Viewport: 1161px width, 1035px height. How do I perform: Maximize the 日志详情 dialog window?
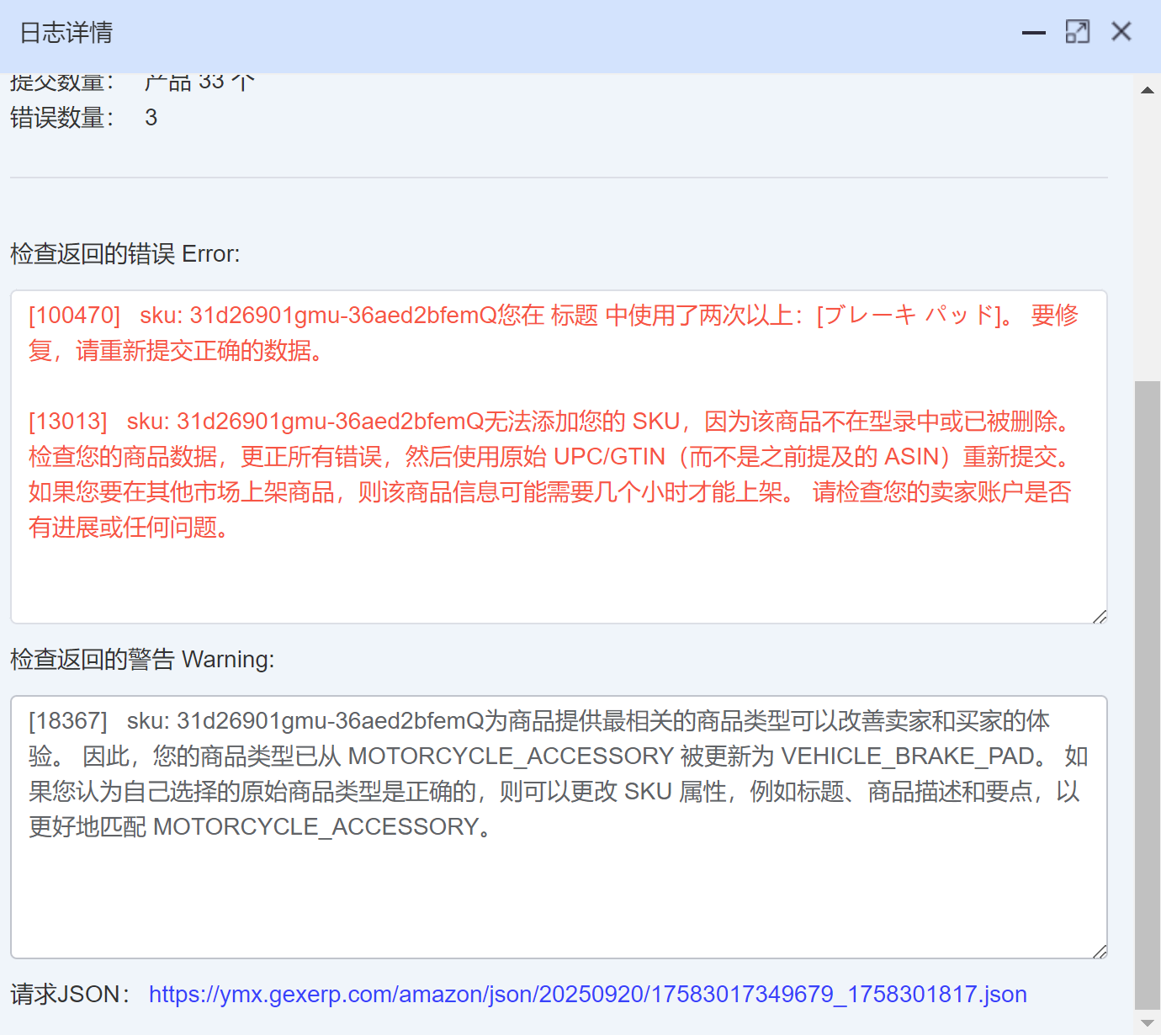click(x=1077, y=32)
